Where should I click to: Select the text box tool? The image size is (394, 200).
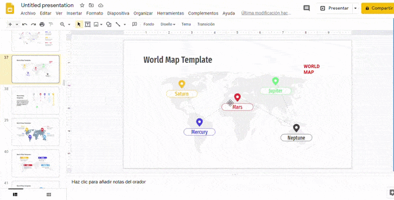87,24
